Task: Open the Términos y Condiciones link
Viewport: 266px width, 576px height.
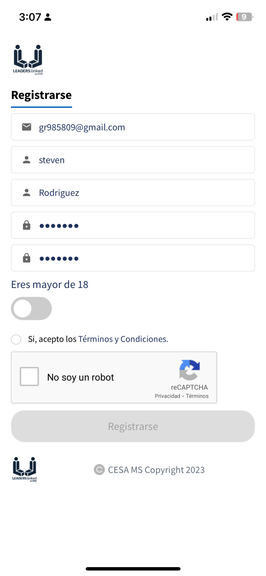Action: coord(123,339)
